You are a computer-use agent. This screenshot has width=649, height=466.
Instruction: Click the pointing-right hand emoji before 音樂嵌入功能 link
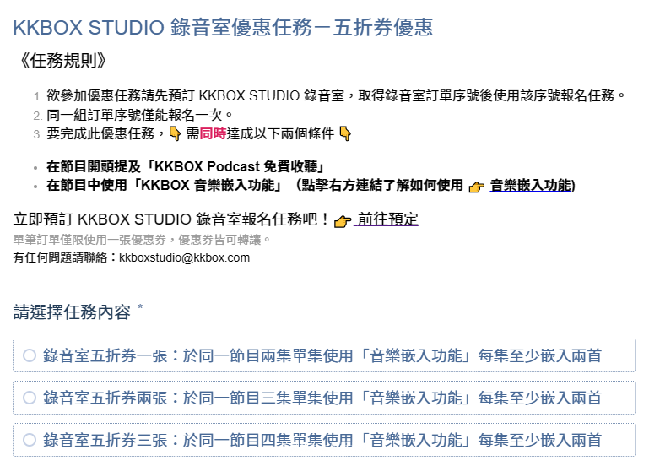(x=476, y=187)
